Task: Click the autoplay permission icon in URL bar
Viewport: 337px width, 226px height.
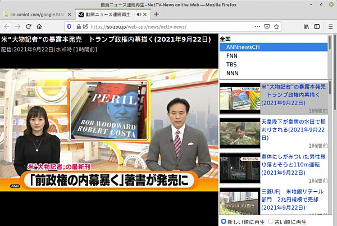Action: point(85,26)
